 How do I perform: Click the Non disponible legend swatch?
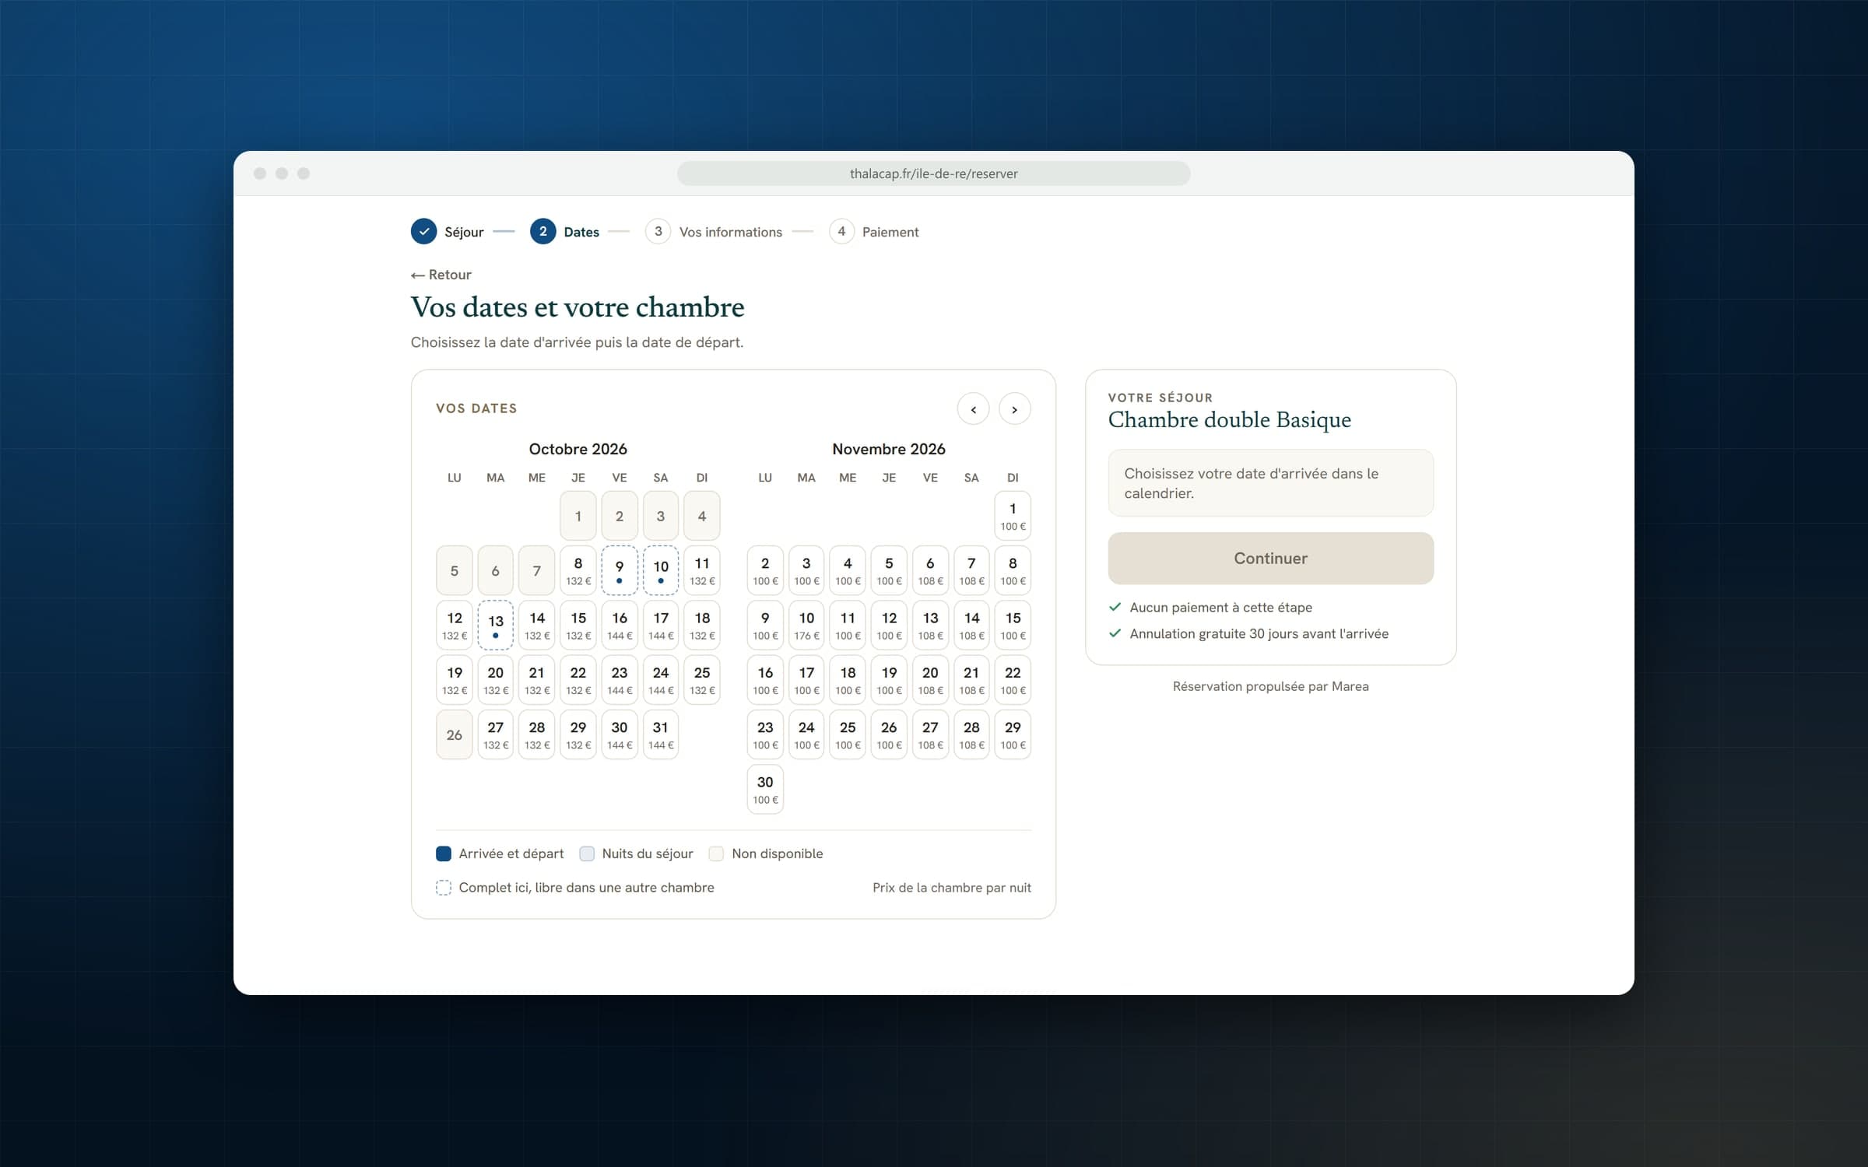click(716, 853)
